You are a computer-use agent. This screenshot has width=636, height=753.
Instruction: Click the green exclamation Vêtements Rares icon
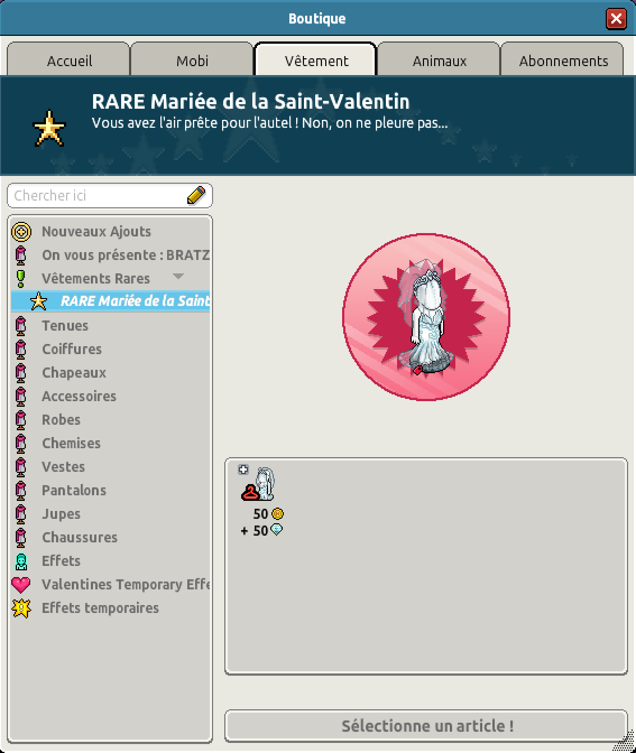coord(21,278)
